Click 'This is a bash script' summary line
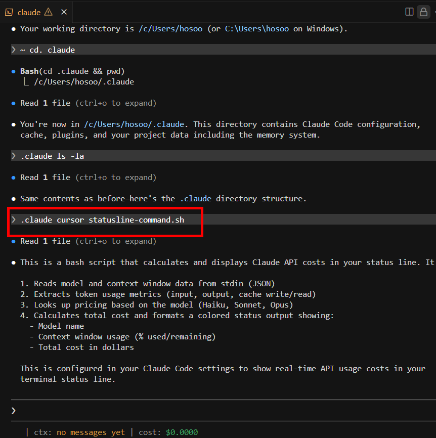This screenshot has width=436, height=438. 227,262
